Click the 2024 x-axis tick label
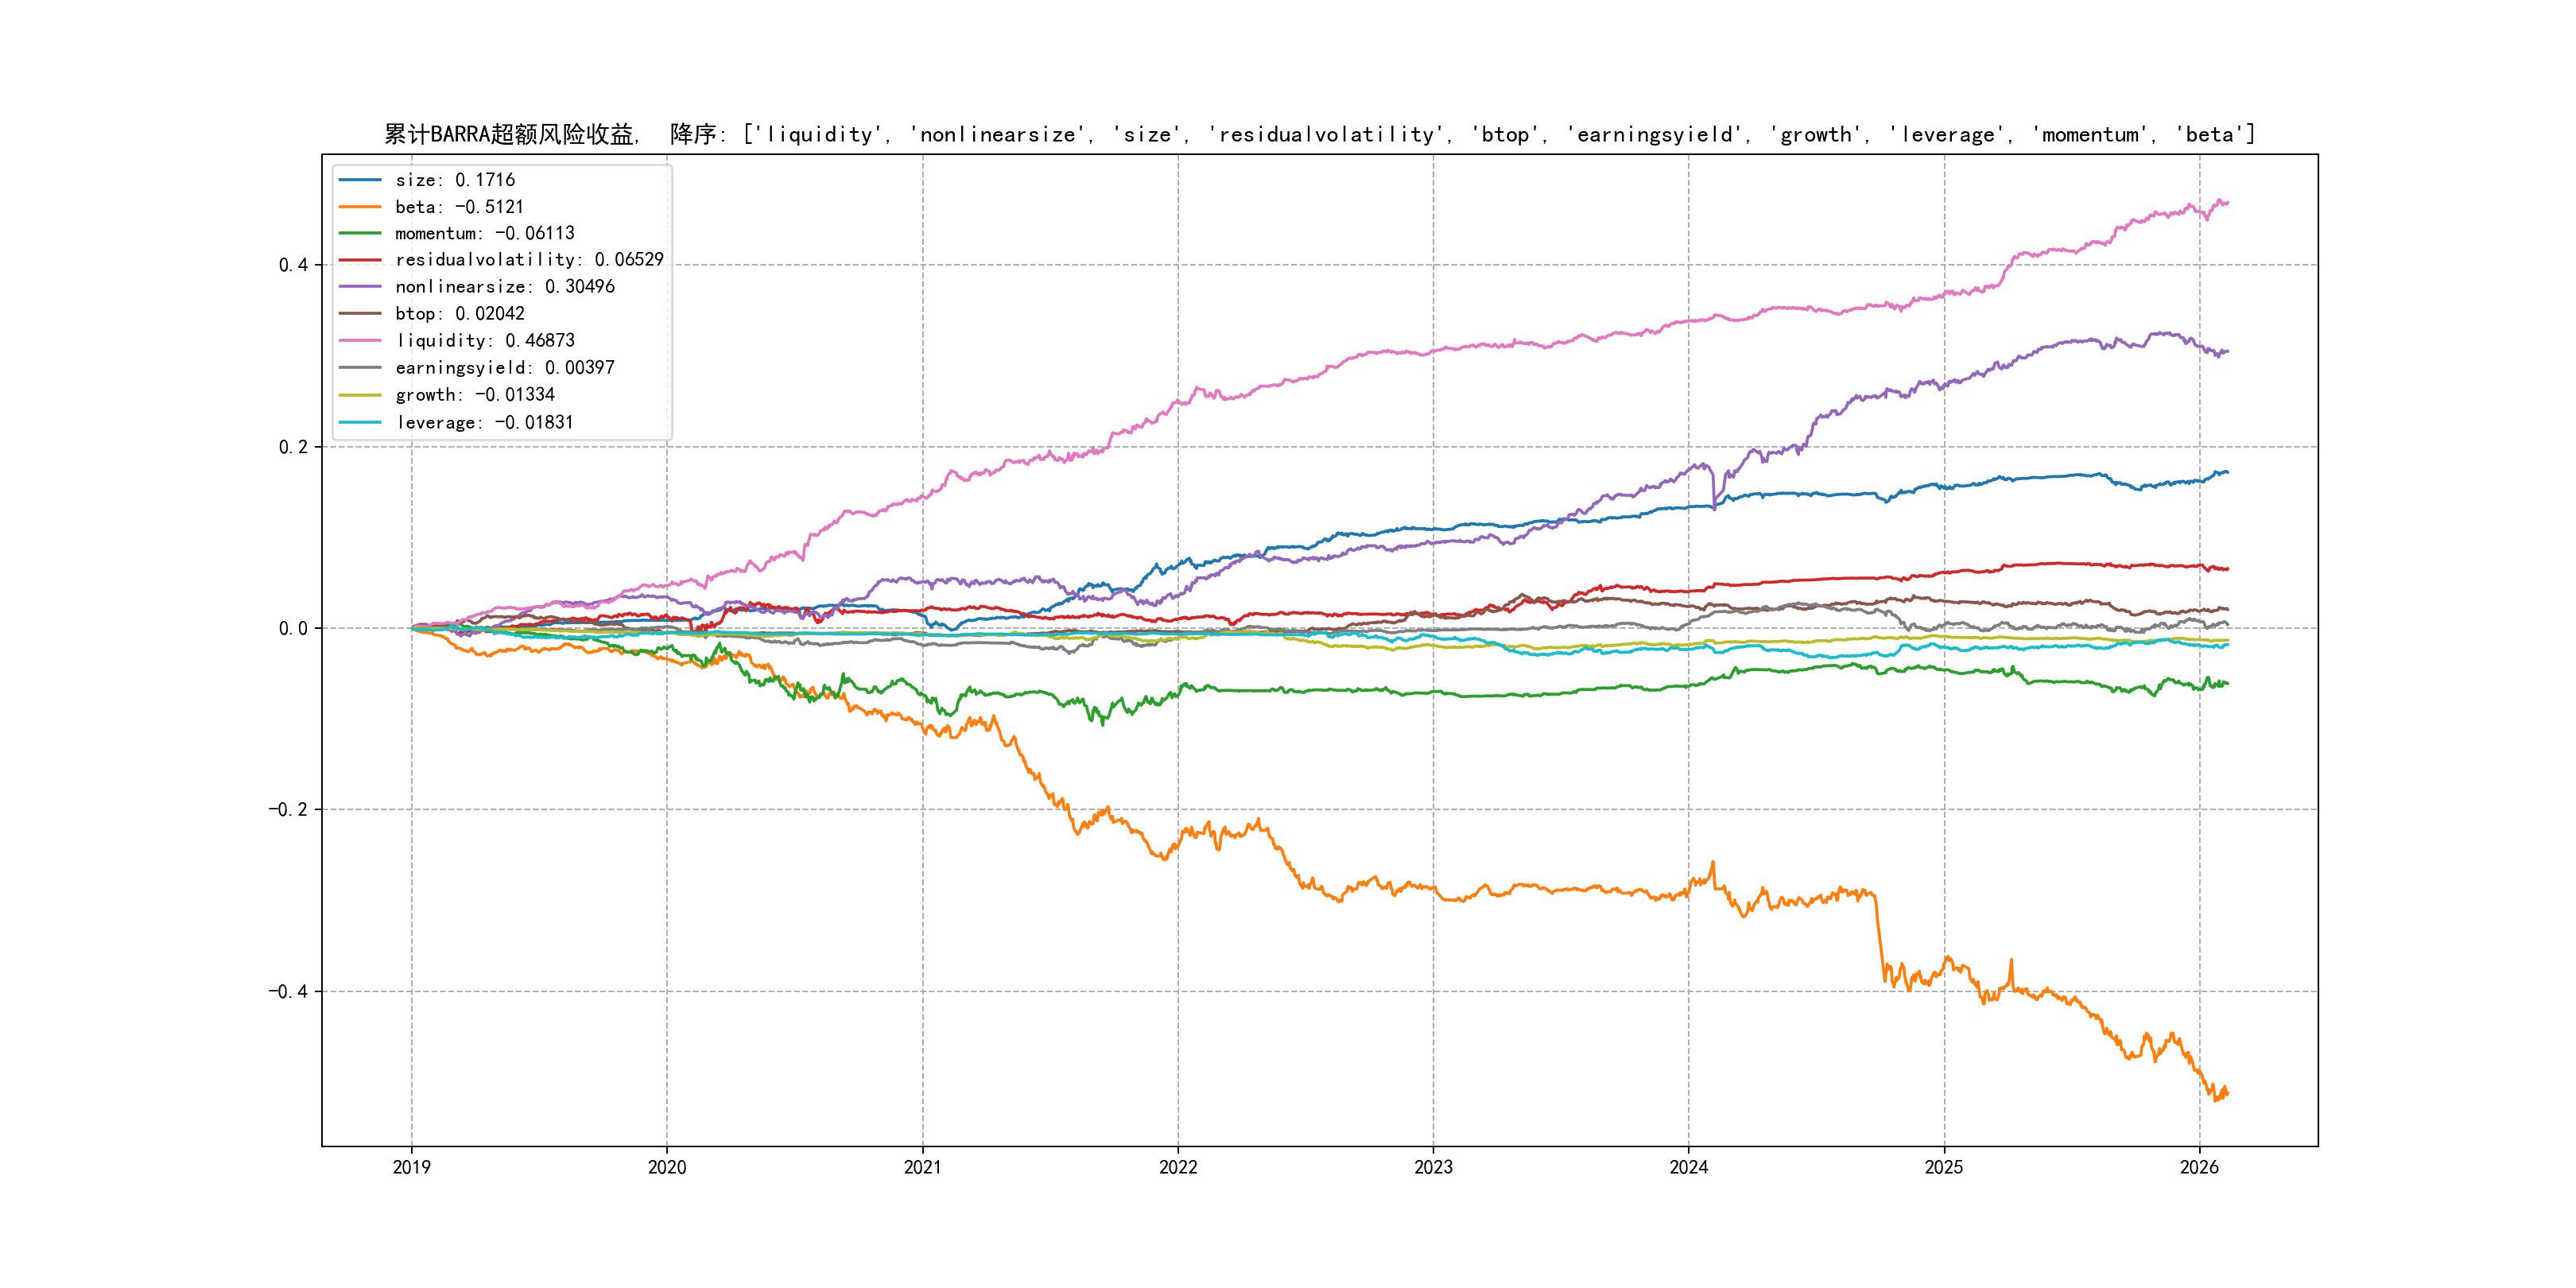This screenshot has height=1288, width=2576. [1689, 1167]
